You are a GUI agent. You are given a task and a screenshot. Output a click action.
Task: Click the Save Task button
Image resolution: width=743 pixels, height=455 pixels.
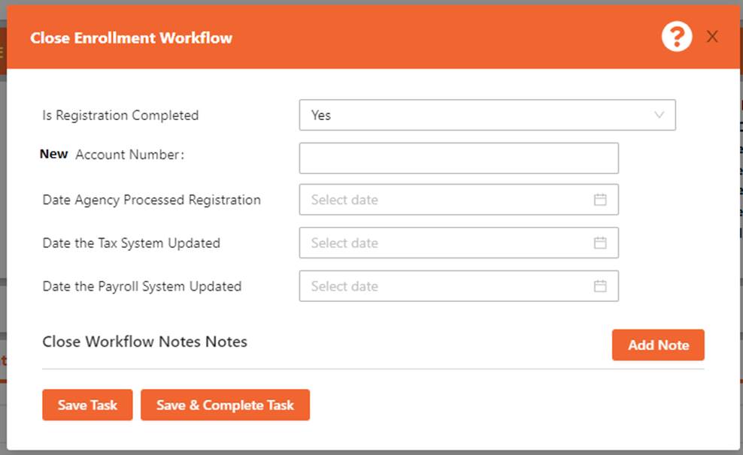tap(87, 405)
